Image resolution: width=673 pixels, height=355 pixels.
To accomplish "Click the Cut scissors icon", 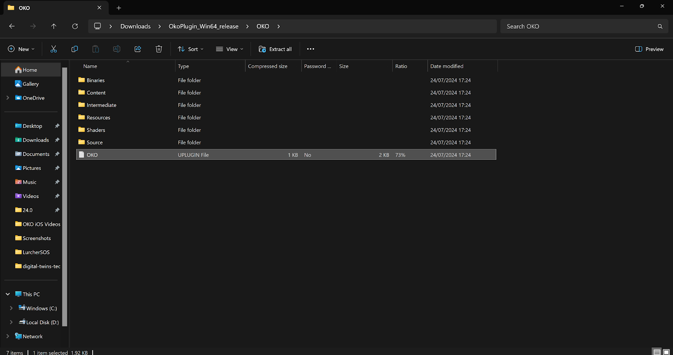I will (x=53, y=49).
